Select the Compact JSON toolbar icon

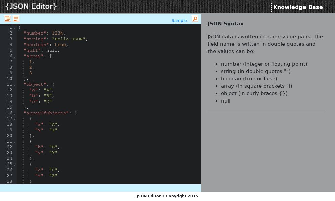(x=16, y=19)
